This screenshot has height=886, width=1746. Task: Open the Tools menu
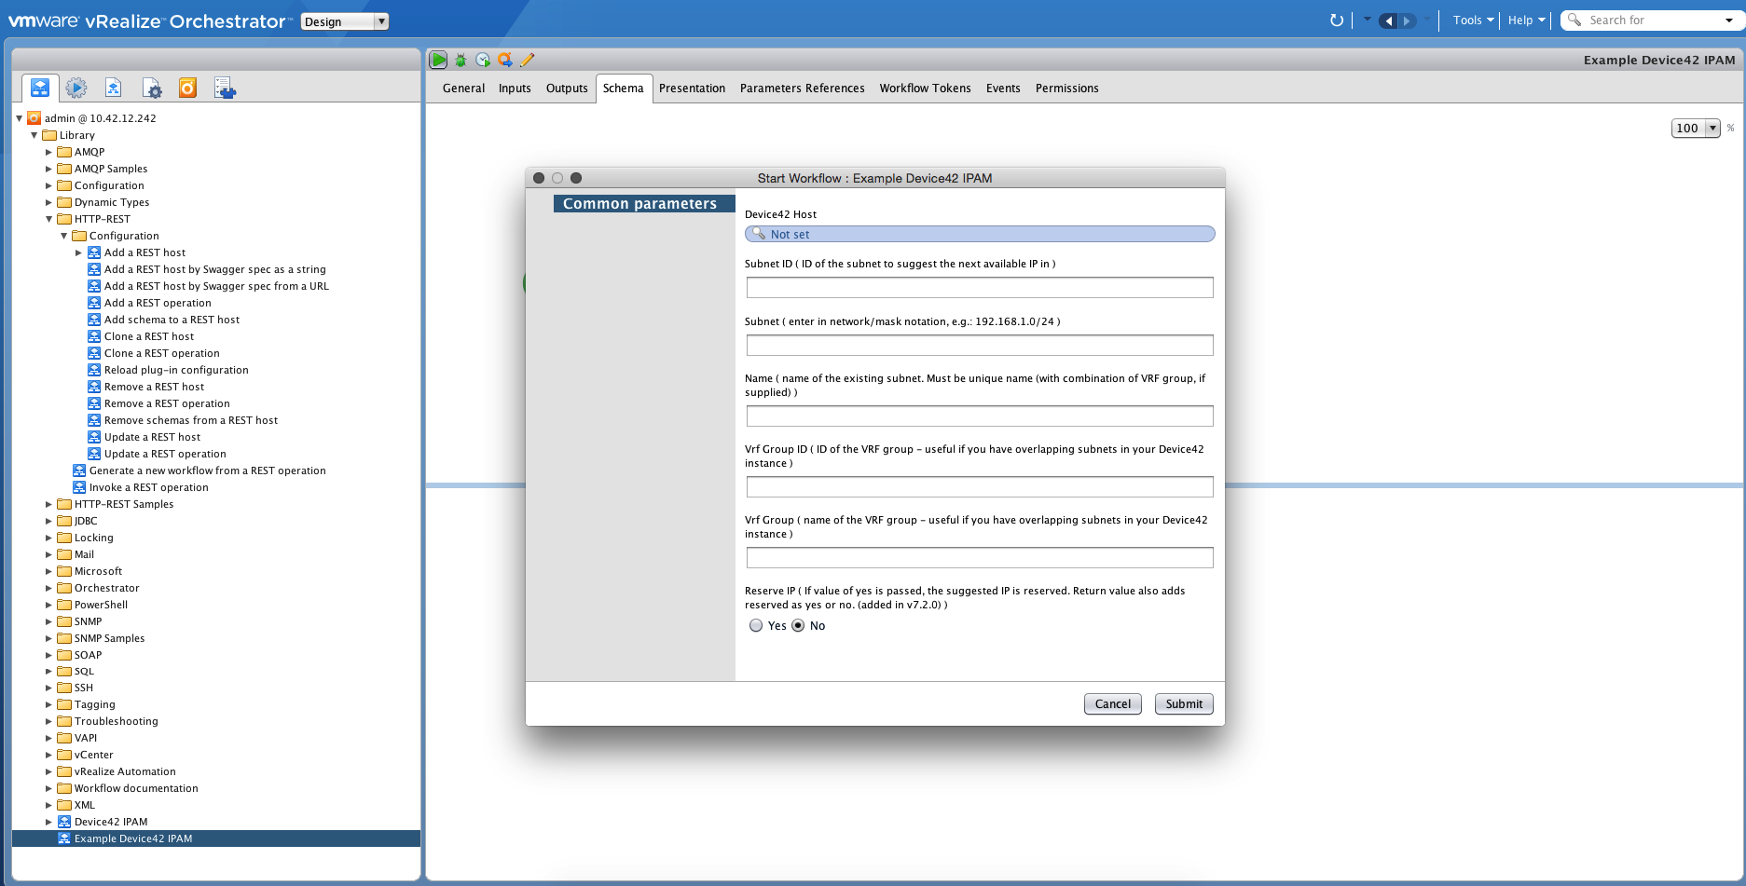click(x=1473, y=20)
